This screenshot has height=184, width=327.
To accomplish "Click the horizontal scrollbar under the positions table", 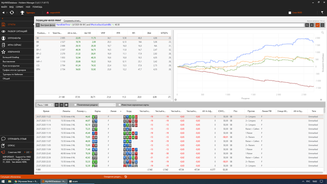I will click(85, 100).
